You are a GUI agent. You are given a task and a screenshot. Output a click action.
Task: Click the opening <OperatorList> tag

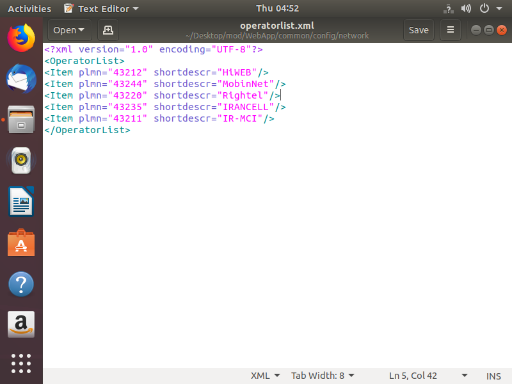coord(84,61)
